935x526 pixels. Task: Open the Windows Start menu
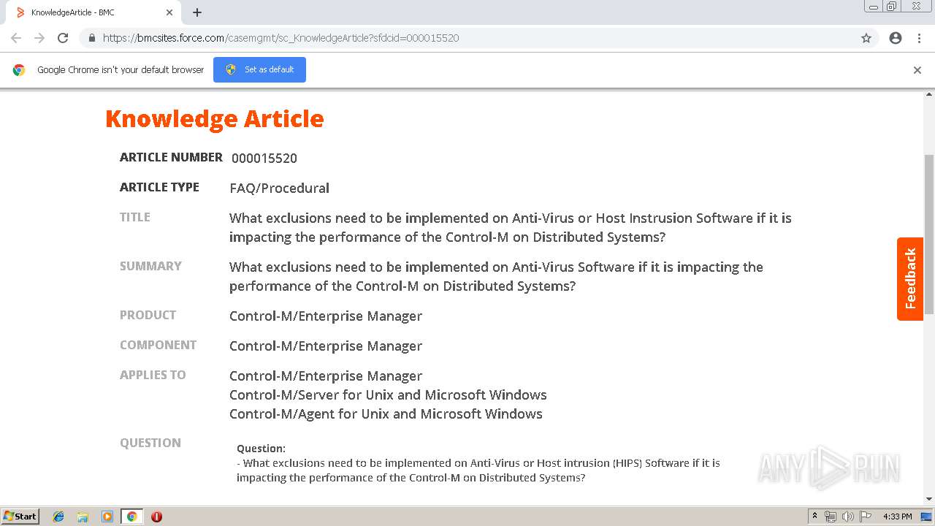pos(20,516)
